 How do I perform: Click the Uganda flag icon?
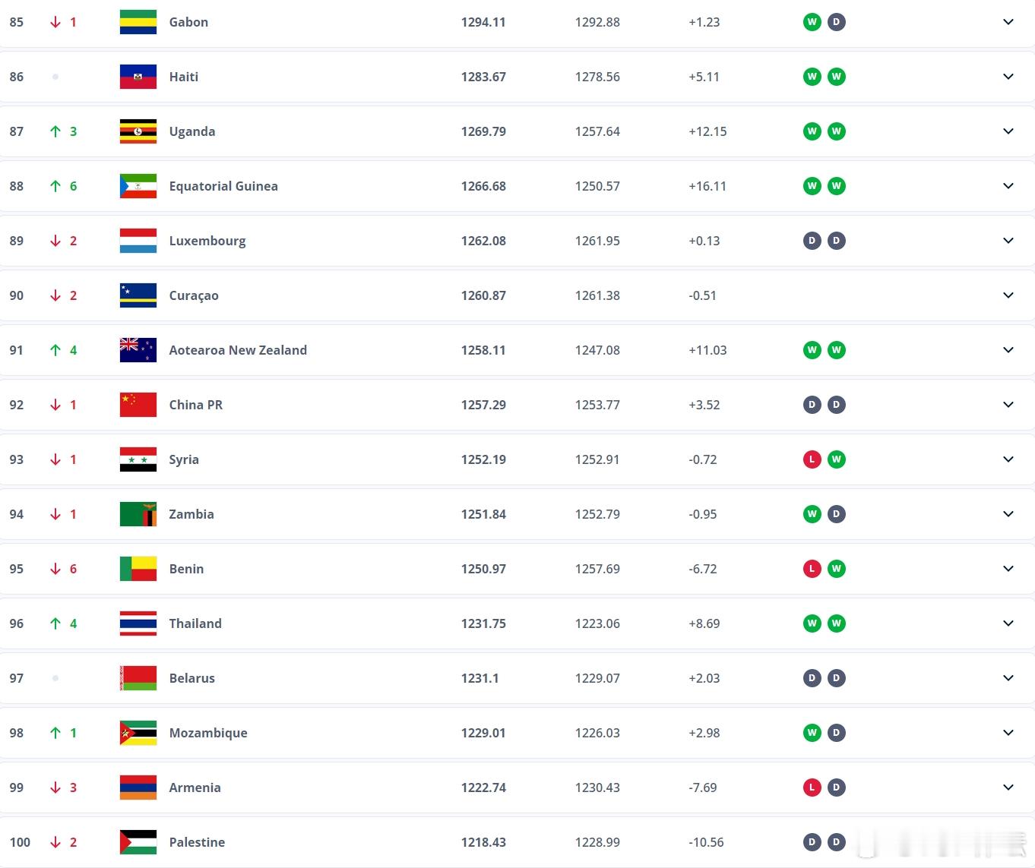click(138, 131)
